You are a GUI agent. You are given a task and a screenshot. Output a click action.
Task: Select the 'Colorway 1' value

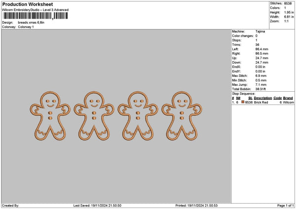[x=26, y=27]
